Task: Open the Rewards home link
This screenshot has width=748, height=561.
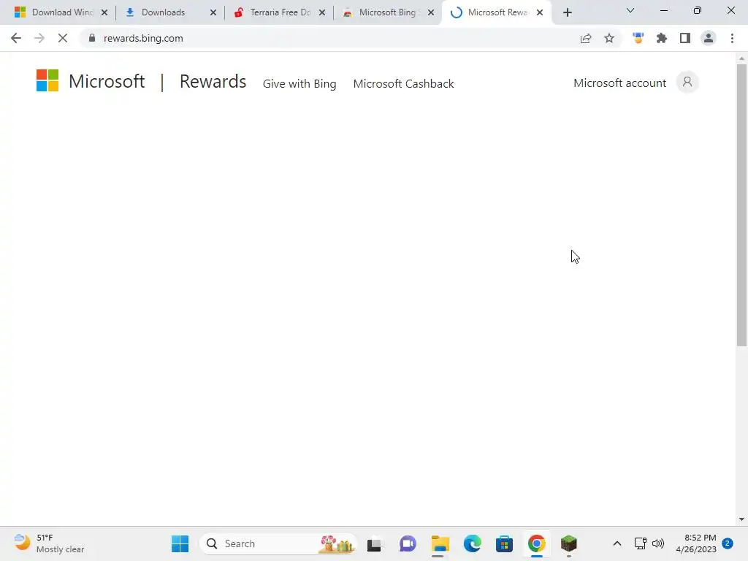Action: [x=213, y=81]
